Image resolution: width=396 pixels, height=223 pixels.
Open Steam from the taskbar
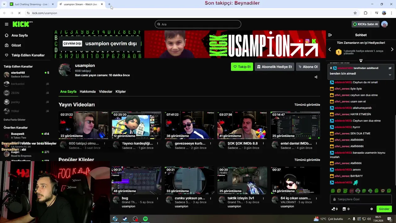pyautogui.click(x=125, y=219)
